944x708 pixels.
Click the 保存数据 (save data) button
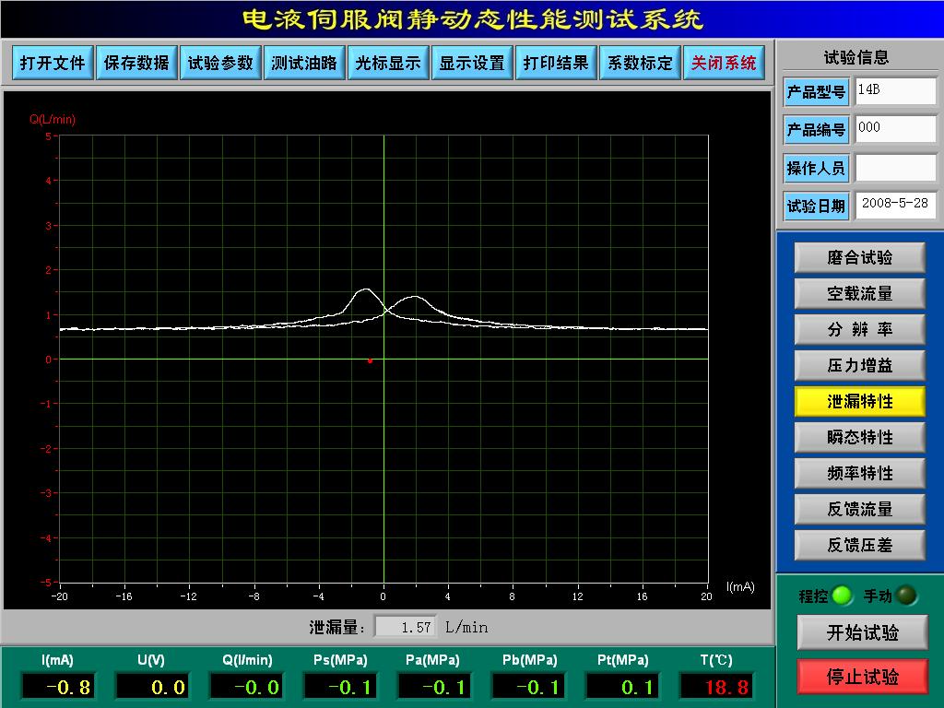(x=136, y=63)
